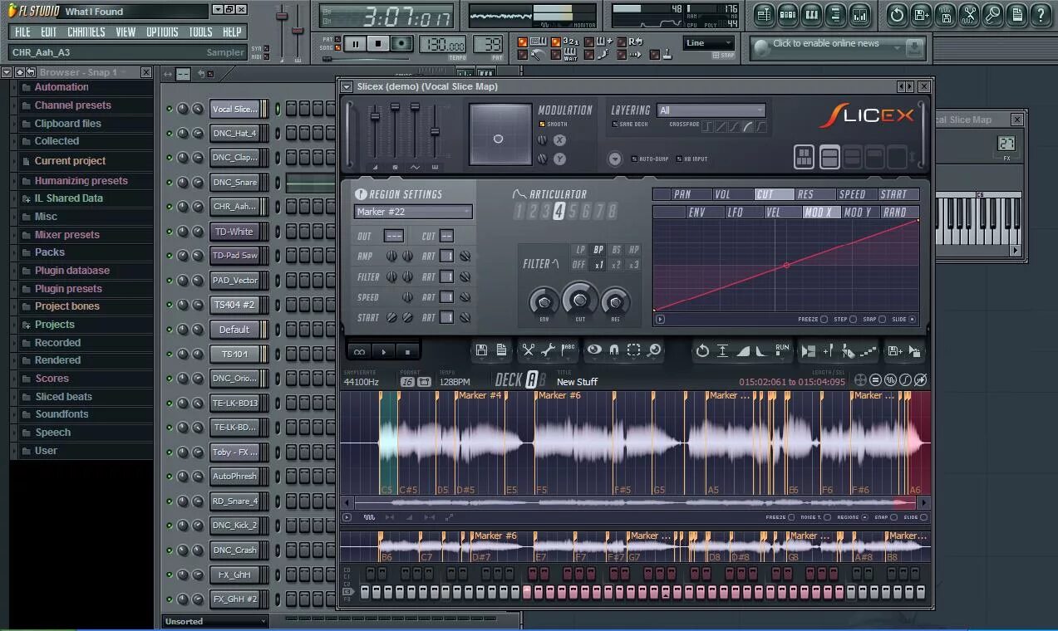1058x631 pixels.
Task: Open the Marker #22 region dropdown
Action: tap(413, 212)
